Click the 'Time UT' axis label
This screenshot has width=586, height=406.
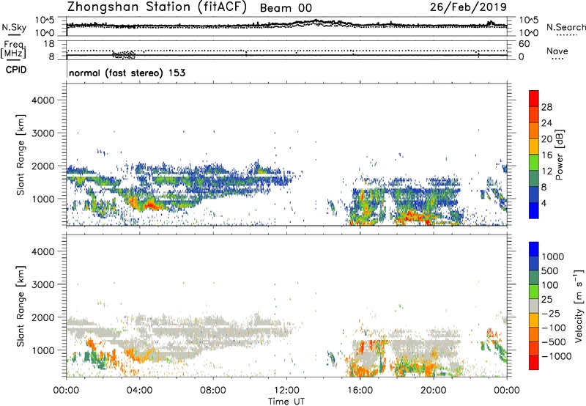pyautogui.click(x=286, y=402)
